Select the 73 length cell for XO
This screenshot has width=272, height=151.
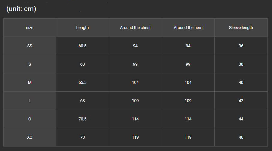(82, 137)
